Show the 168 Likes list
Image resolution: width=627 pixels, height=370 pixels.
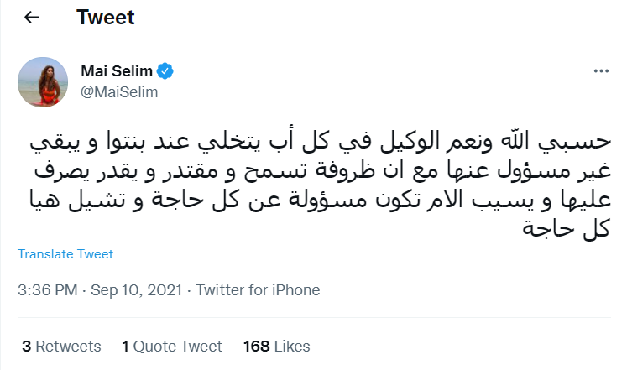(276, 346)
